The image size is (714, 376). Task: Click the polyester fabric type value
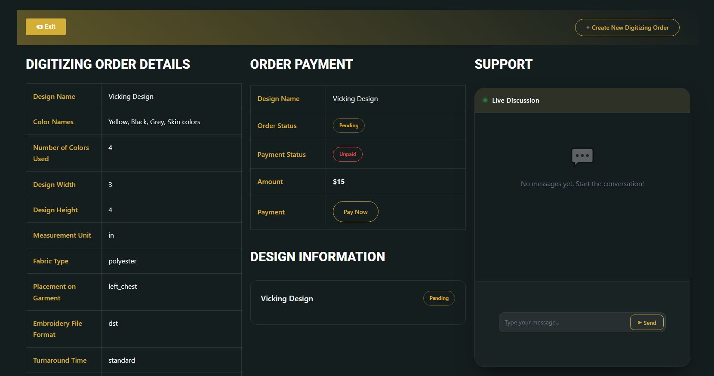click(x=122, y=261)
